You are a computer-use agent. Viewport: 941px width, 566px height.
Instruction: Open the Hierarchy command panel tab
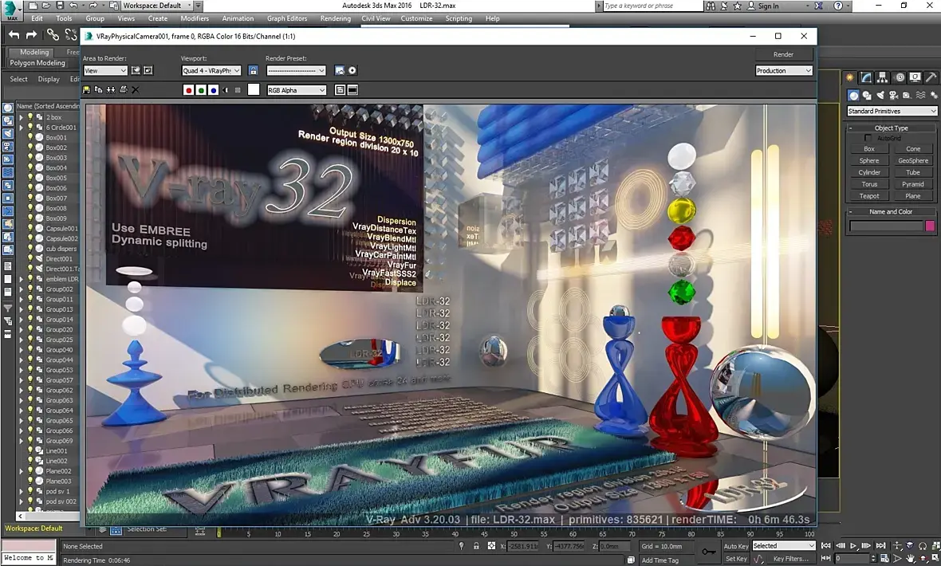click(882, 77)
